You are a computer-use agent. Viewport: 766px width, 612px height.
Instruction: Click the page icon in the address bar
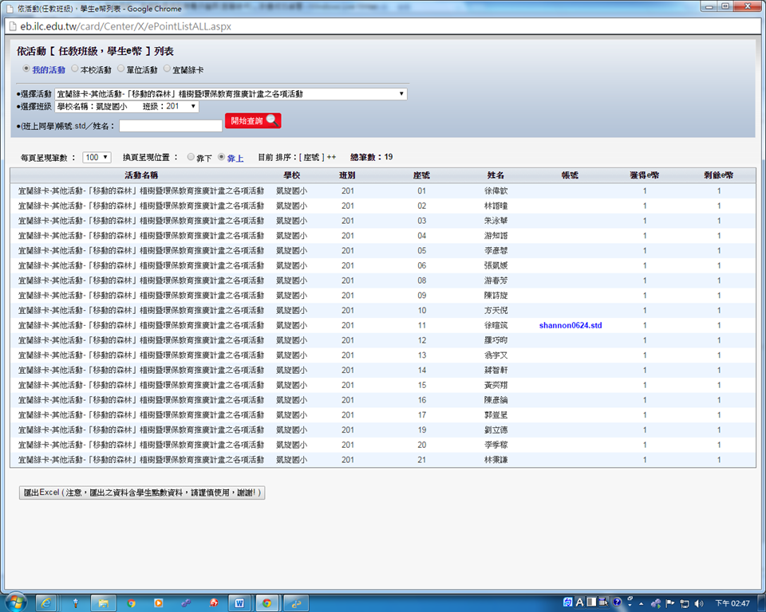[10, 26]
